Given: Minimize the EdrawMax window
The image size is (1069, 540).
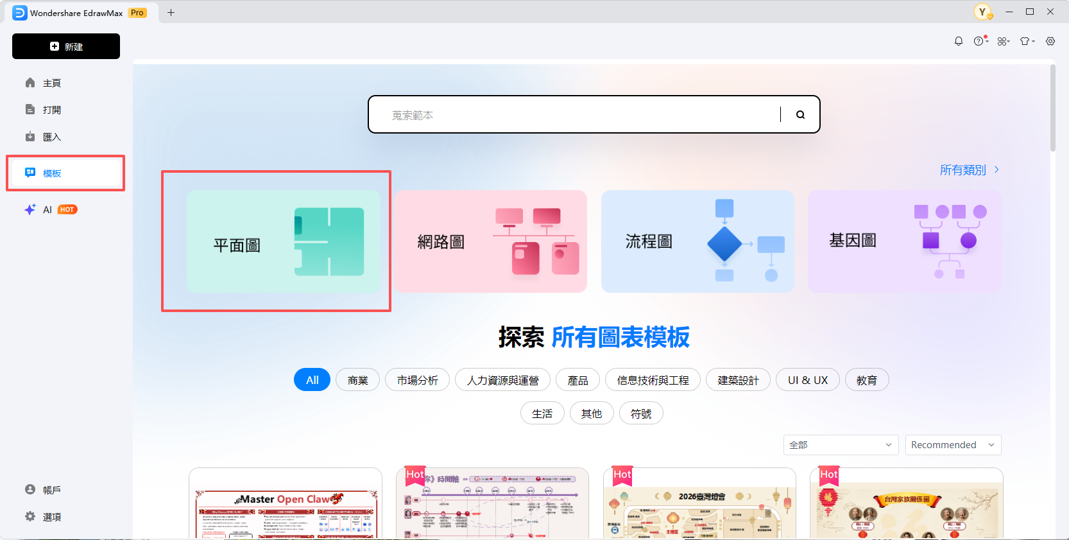Looking at the screenshot, I should pos(1009,12).
